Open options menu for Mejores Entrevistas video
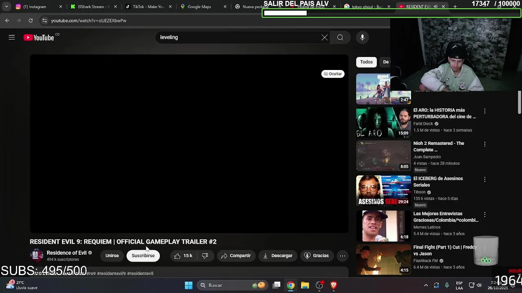The width and height of the screenshot is (522, 293). 484,214
